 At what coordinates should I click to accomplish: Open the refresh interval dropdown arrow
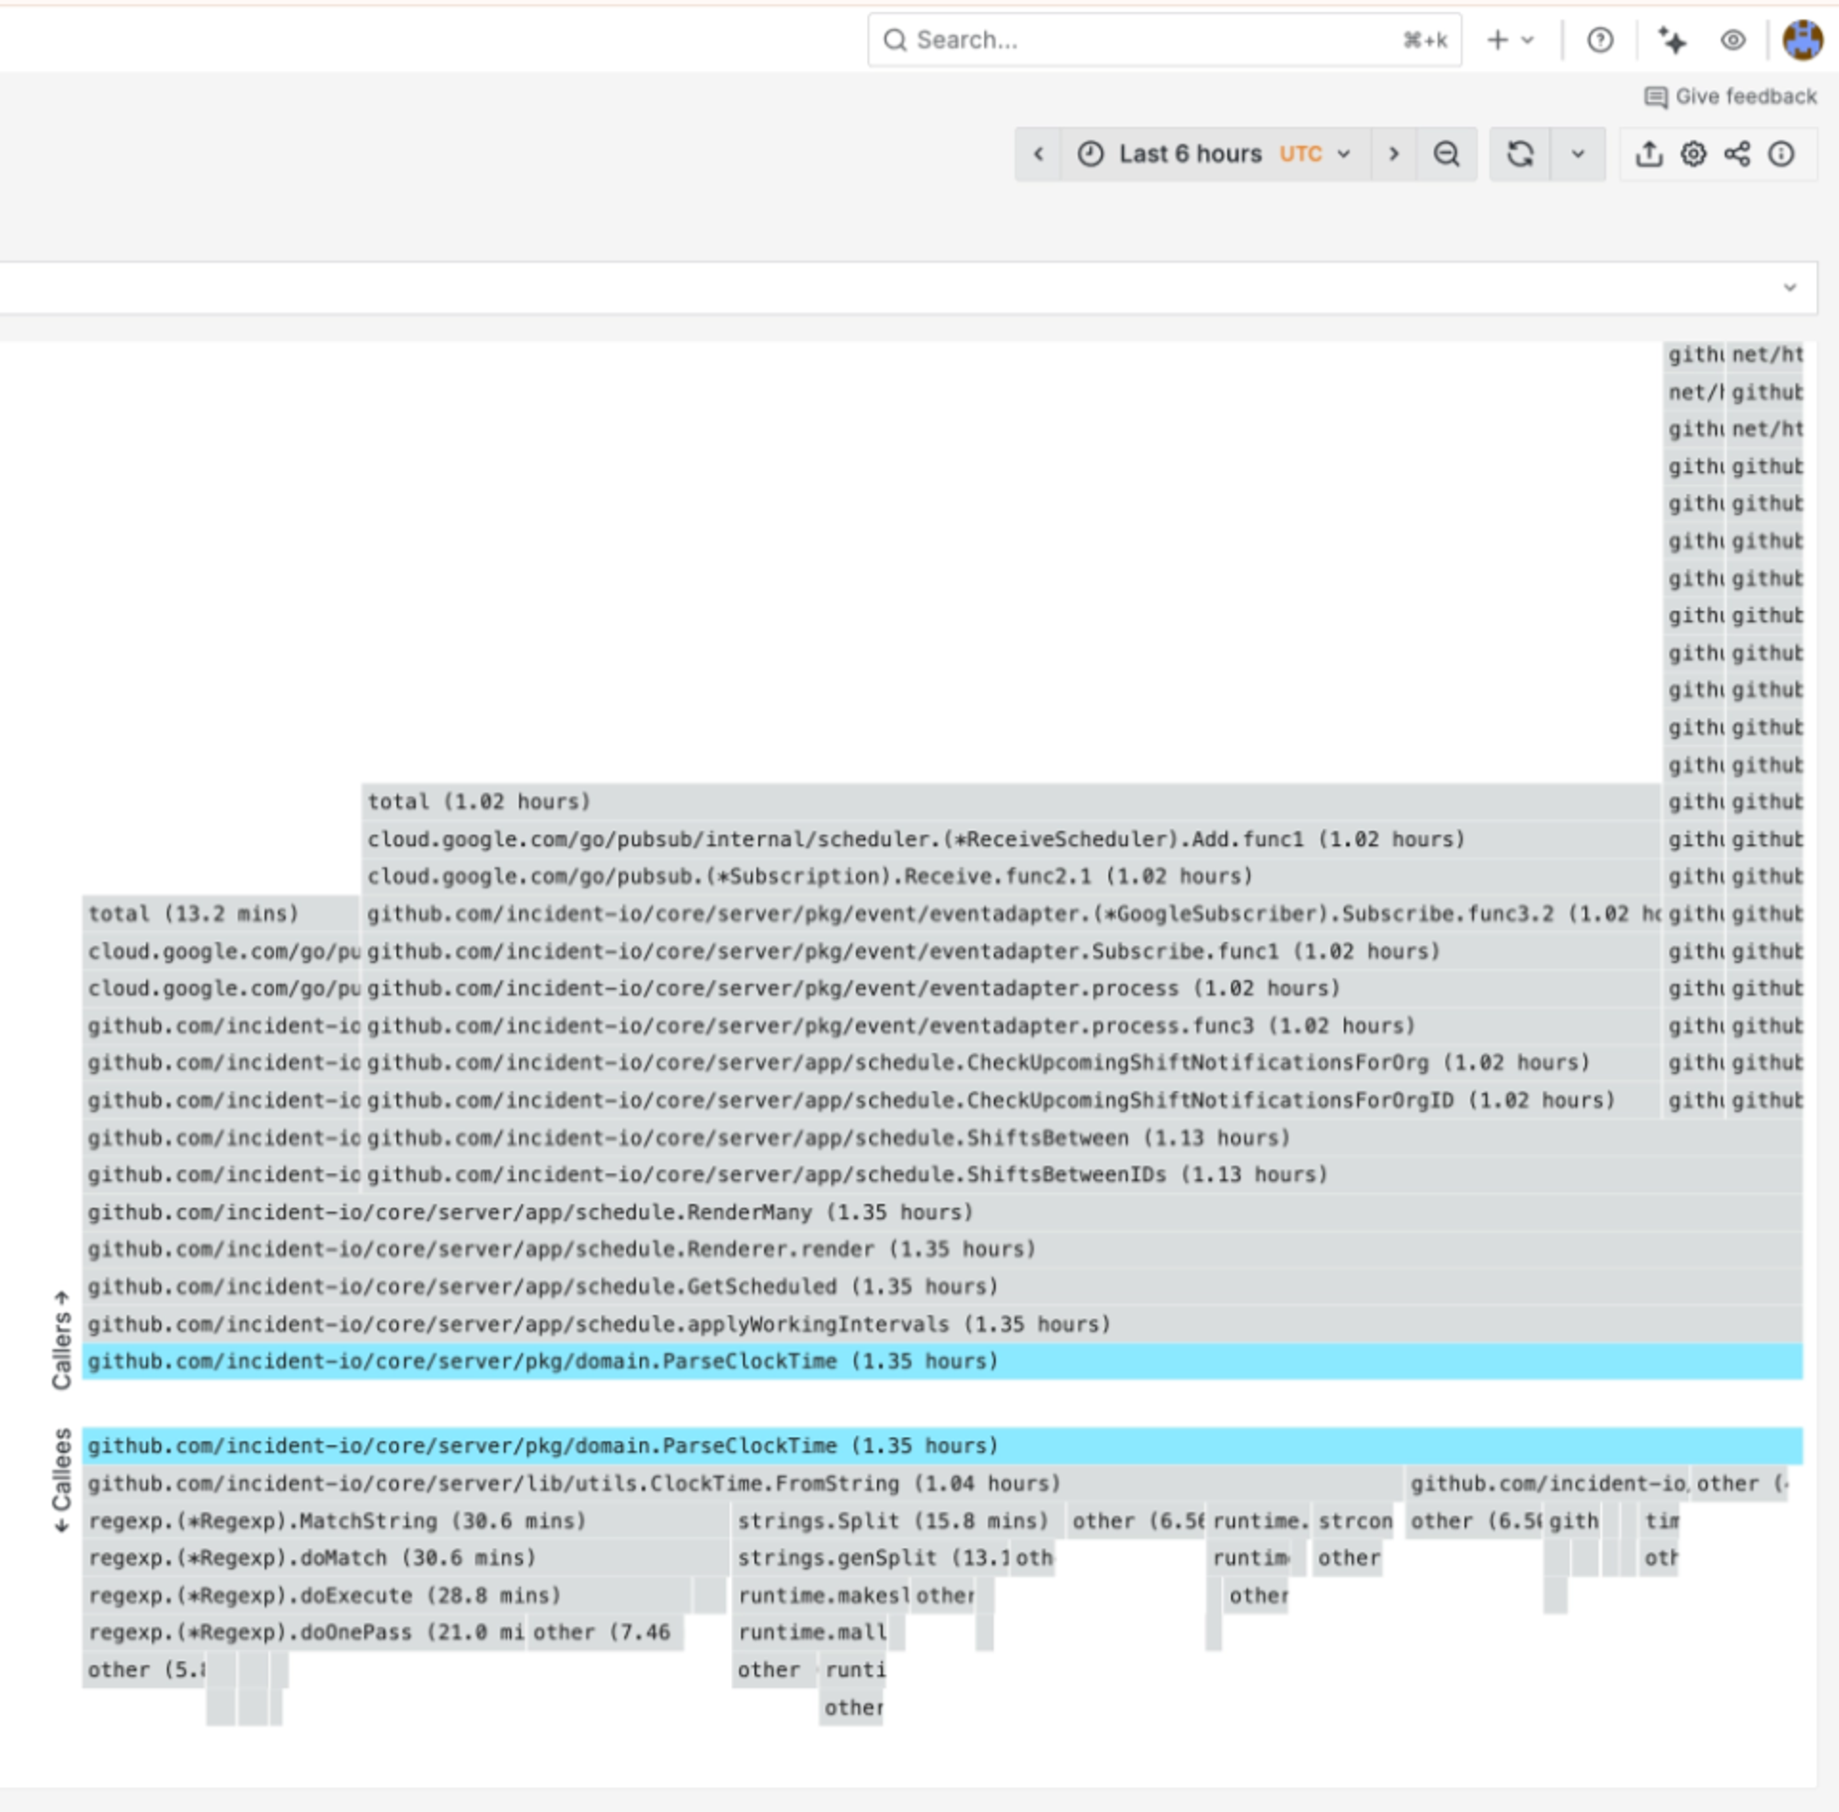(x=1577, y=154)
